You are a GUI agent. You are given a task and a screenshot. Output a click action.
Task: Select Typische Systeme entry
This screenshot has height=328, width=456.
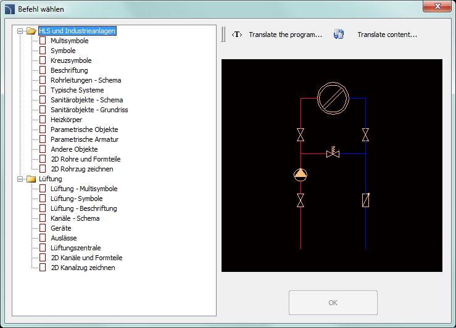click(x=78, y=90)
